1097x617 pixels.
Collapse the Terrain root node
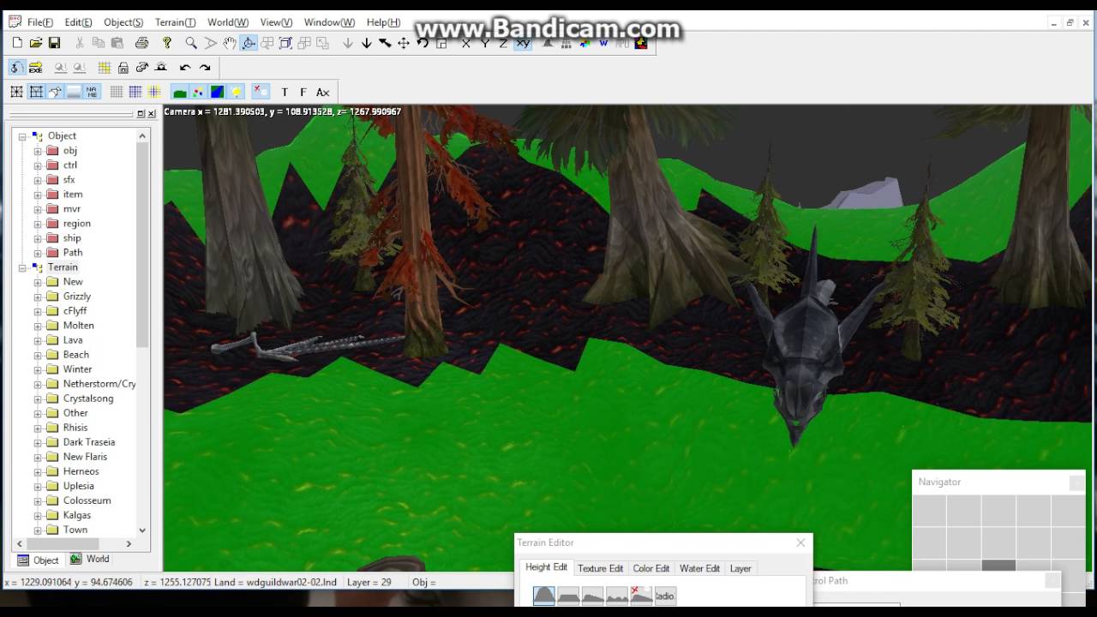click(x=22, y=267)
